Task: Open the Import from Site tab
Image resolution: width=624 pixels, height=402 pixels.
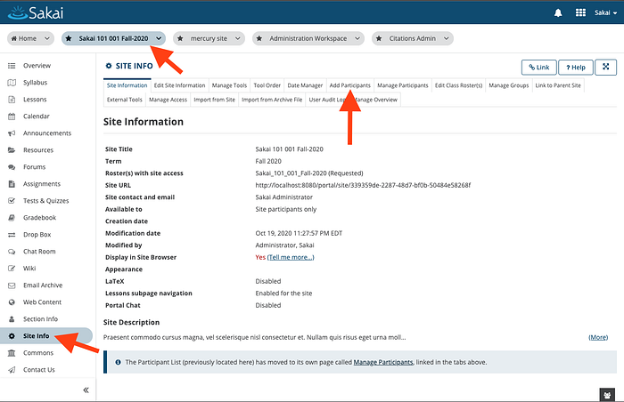Action: 215,100
